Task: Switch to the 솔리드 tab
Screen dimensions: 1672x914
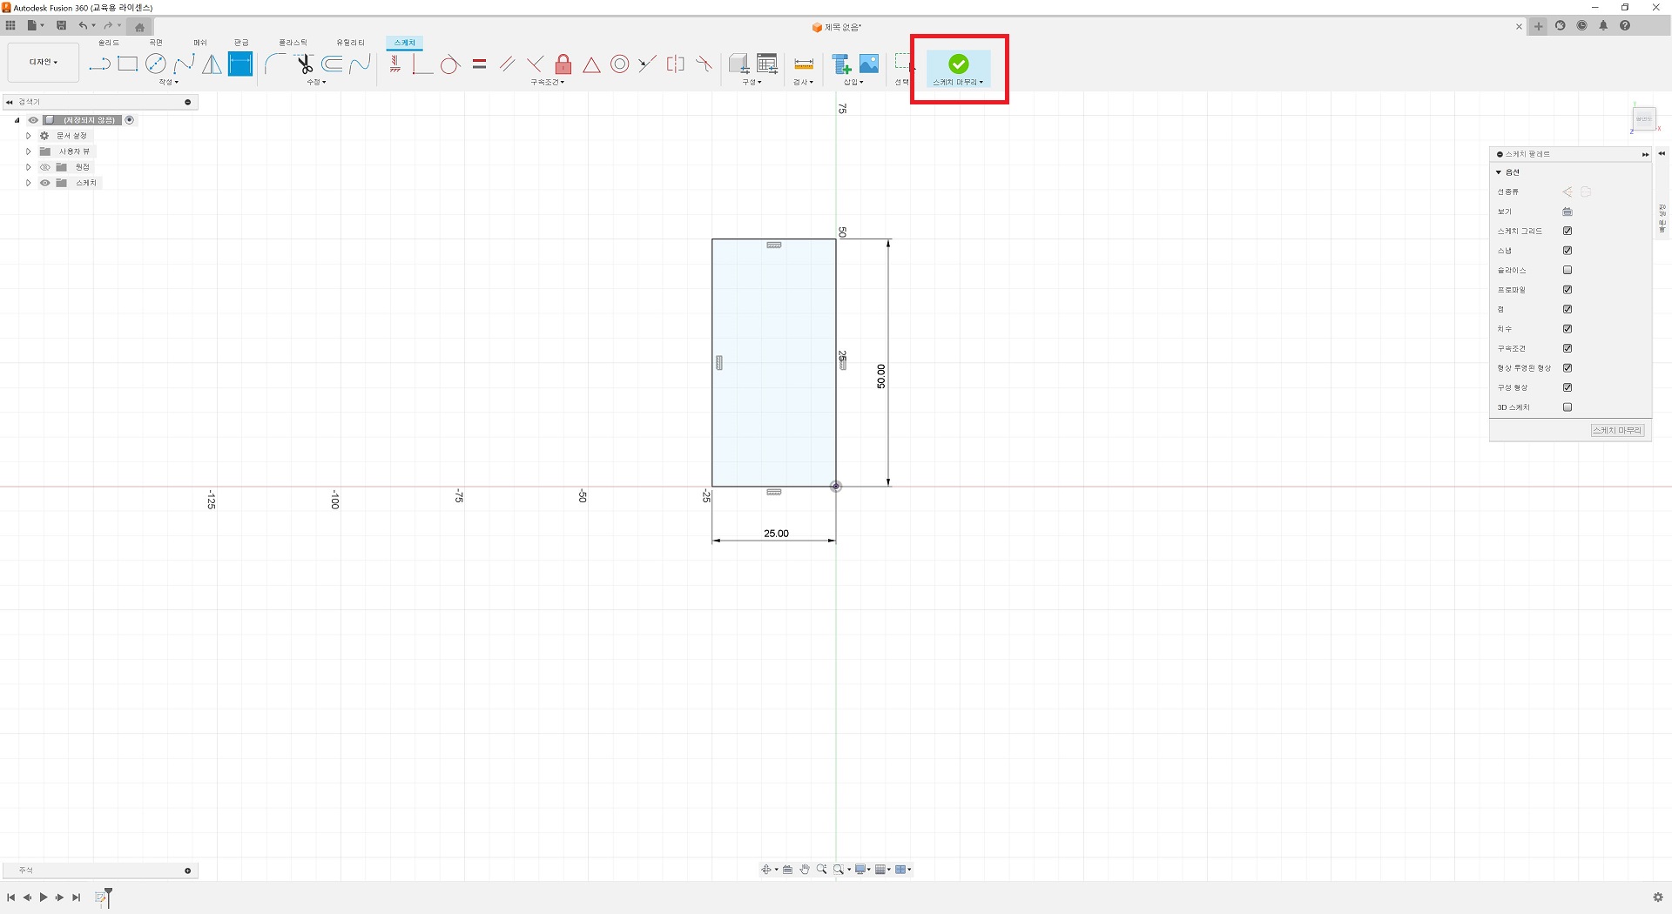Action: [108, 43]
